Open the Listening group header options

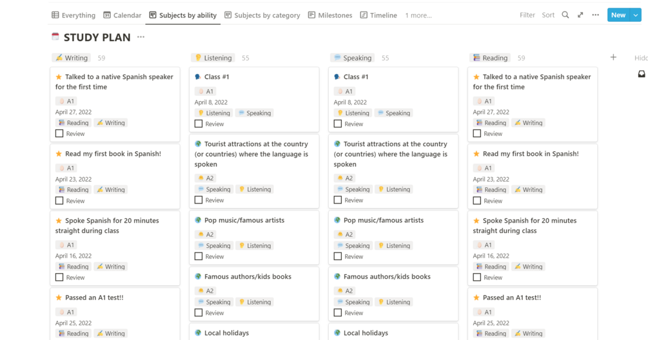[x=213, y=58]
